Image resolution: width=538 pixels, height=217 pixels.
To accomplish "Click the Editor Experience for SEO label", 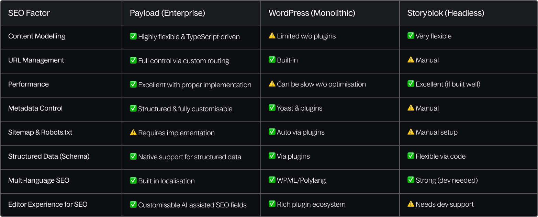I will click(x=48, y=204).
